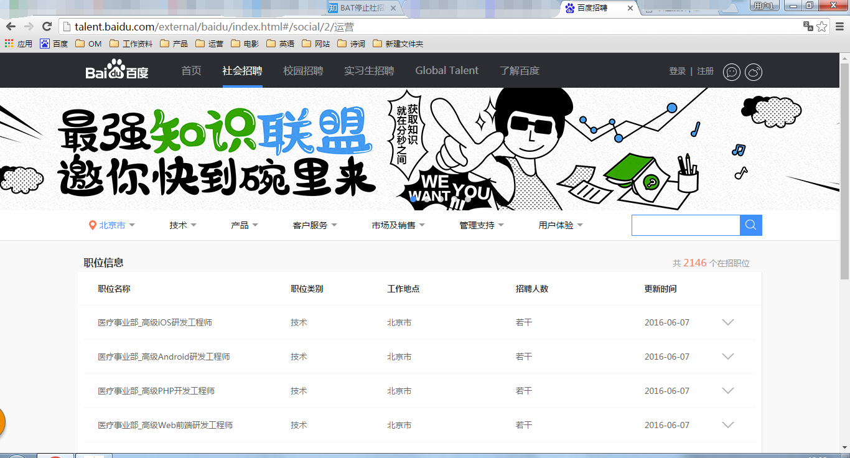The image size is (850, 458).
Task: Click the job search input field
Action: (686, 225)
